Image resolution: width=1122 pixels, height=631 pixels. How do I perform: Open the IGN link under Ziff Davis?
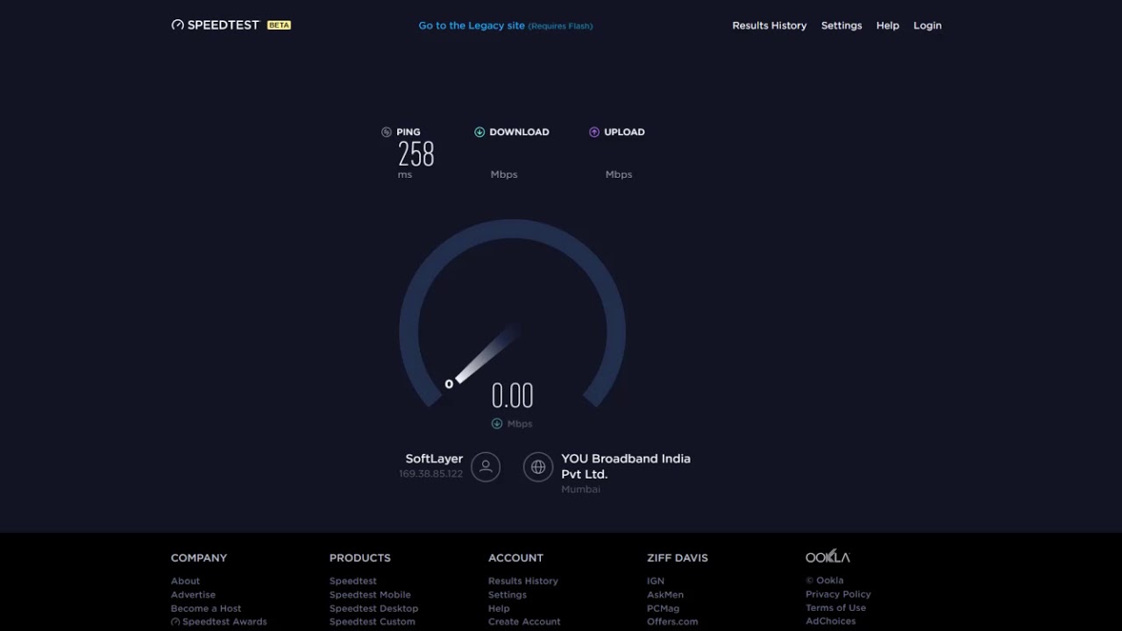point(656,581)
